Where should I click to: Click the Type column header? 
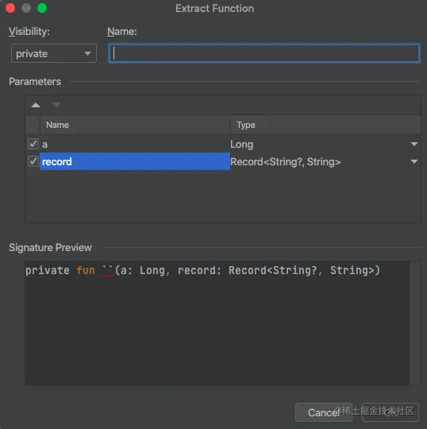(x=325, y=125)
